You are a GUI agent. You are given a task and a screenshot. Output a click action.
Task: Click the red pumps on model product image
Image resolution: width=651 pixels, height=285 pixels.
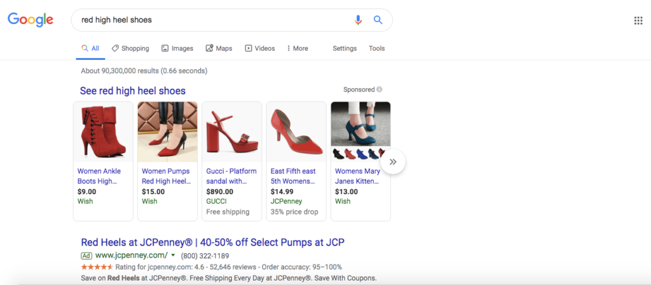[x=168, y=132]
